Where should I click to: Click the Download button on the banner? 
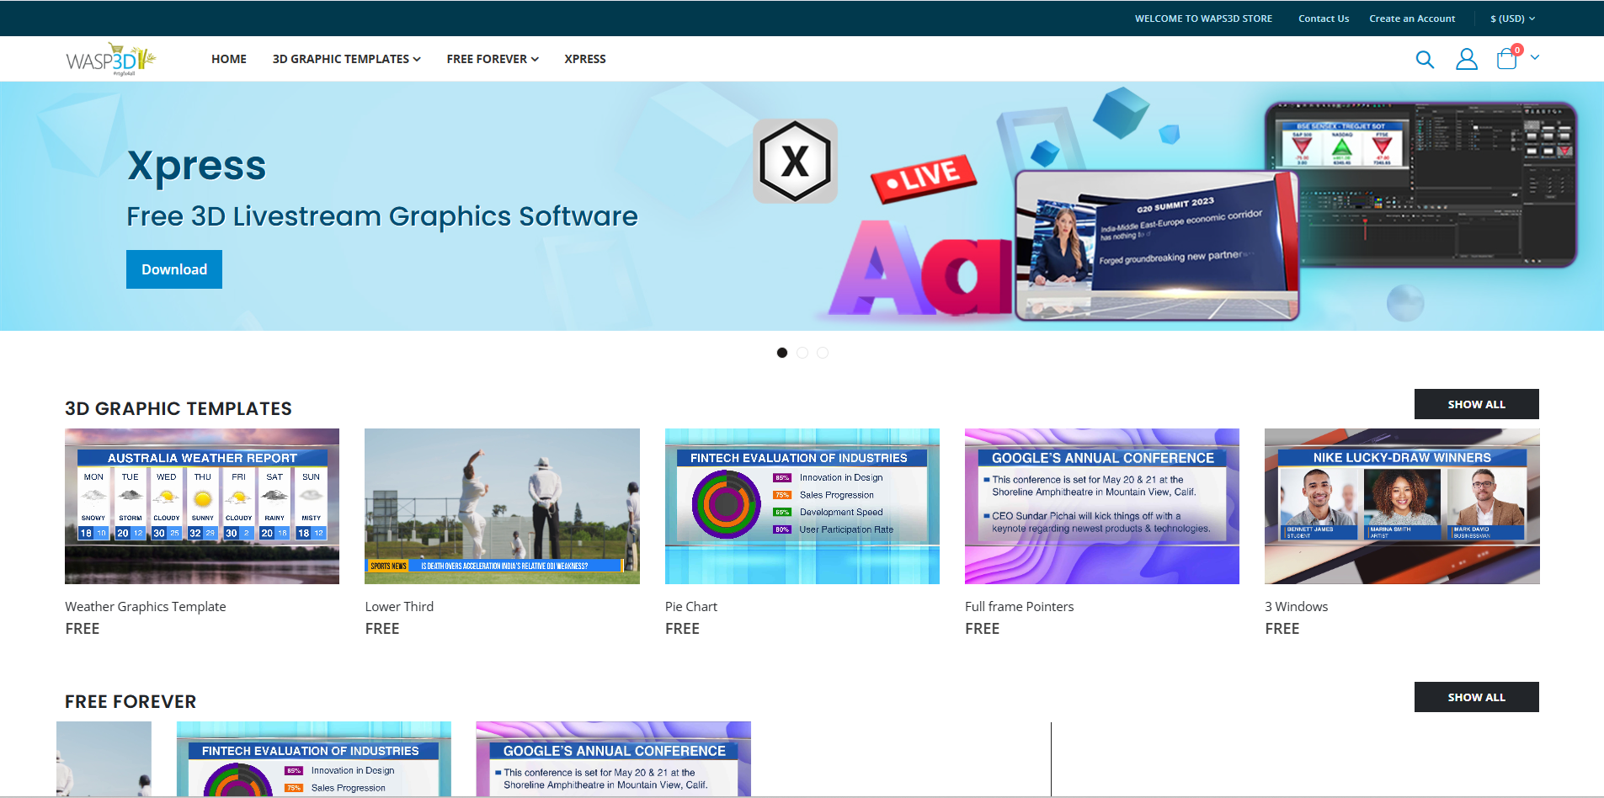[174, 269]
